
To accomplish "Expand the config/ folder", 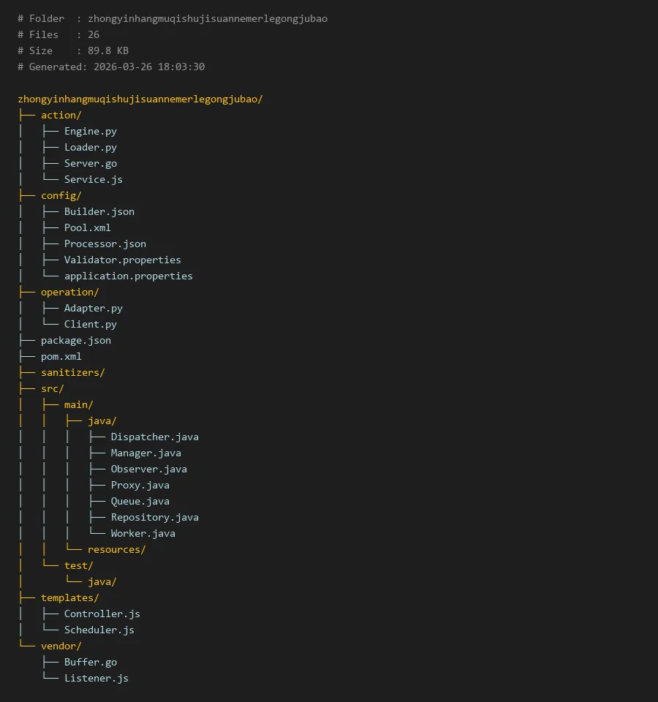I will pos(61,195).
